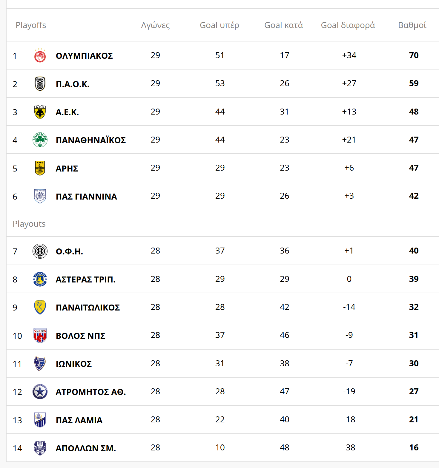
Task: Open the Ο.Φ.Η. circular logo
Action: tap(40, 251)
